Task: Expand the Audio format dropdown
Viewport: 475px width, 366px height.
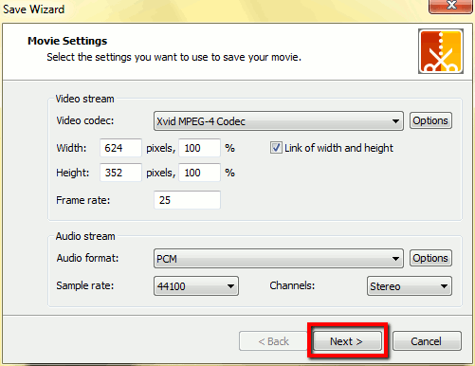Action: click(x=279, y=258)
